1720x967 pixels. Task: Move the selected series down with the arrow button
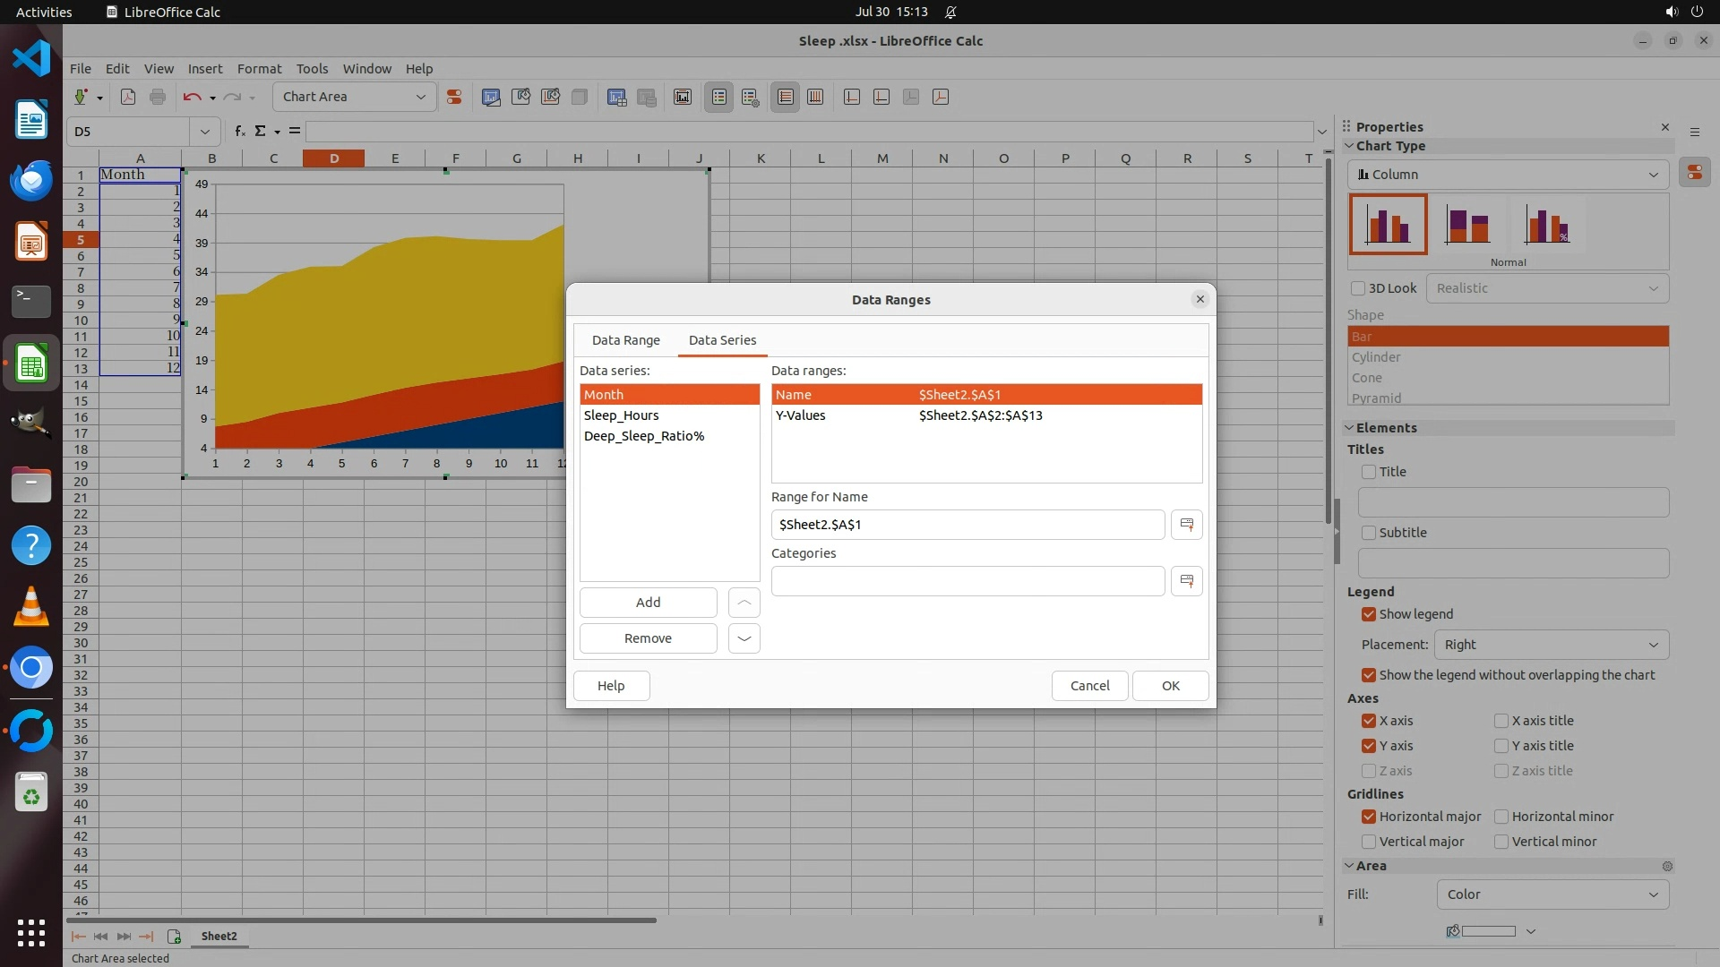[x=744, y=638]
